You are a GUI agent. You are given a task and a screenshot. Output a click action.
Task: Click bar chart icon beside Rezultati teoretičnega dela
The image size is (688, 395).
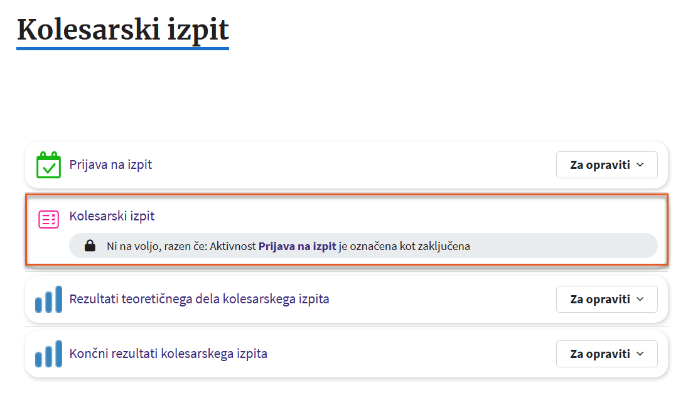coord(48,300)
